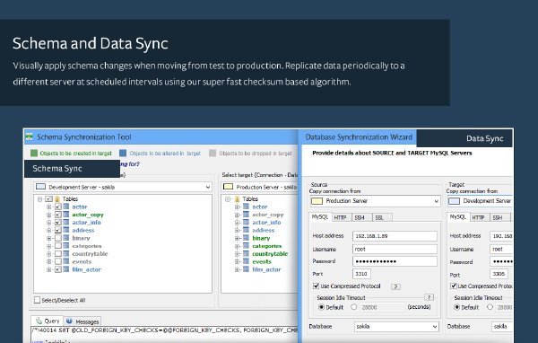Toggle source Use Compressed Protocol checkbox
The height and width of the screenshot is (343, 538).
point(316,286)
